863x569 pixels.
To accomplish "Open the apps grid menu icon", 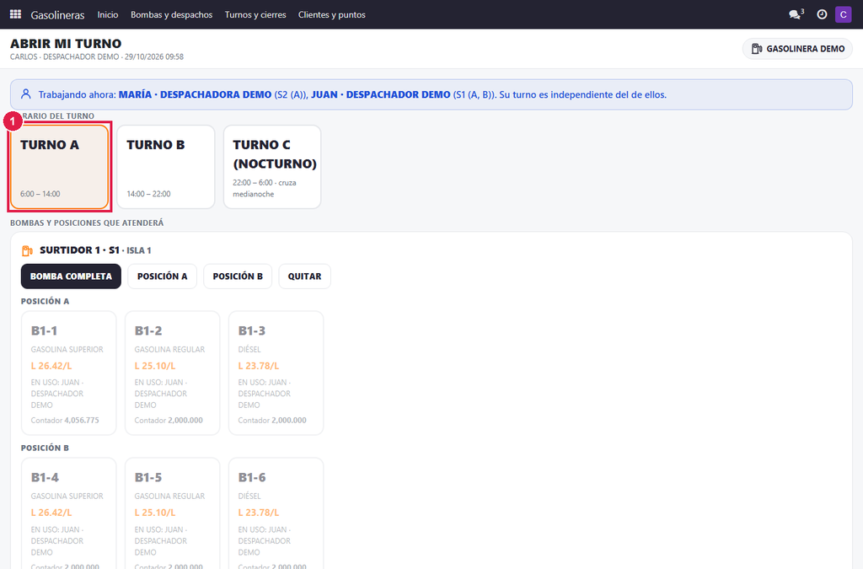I will [x=15, y=14].
